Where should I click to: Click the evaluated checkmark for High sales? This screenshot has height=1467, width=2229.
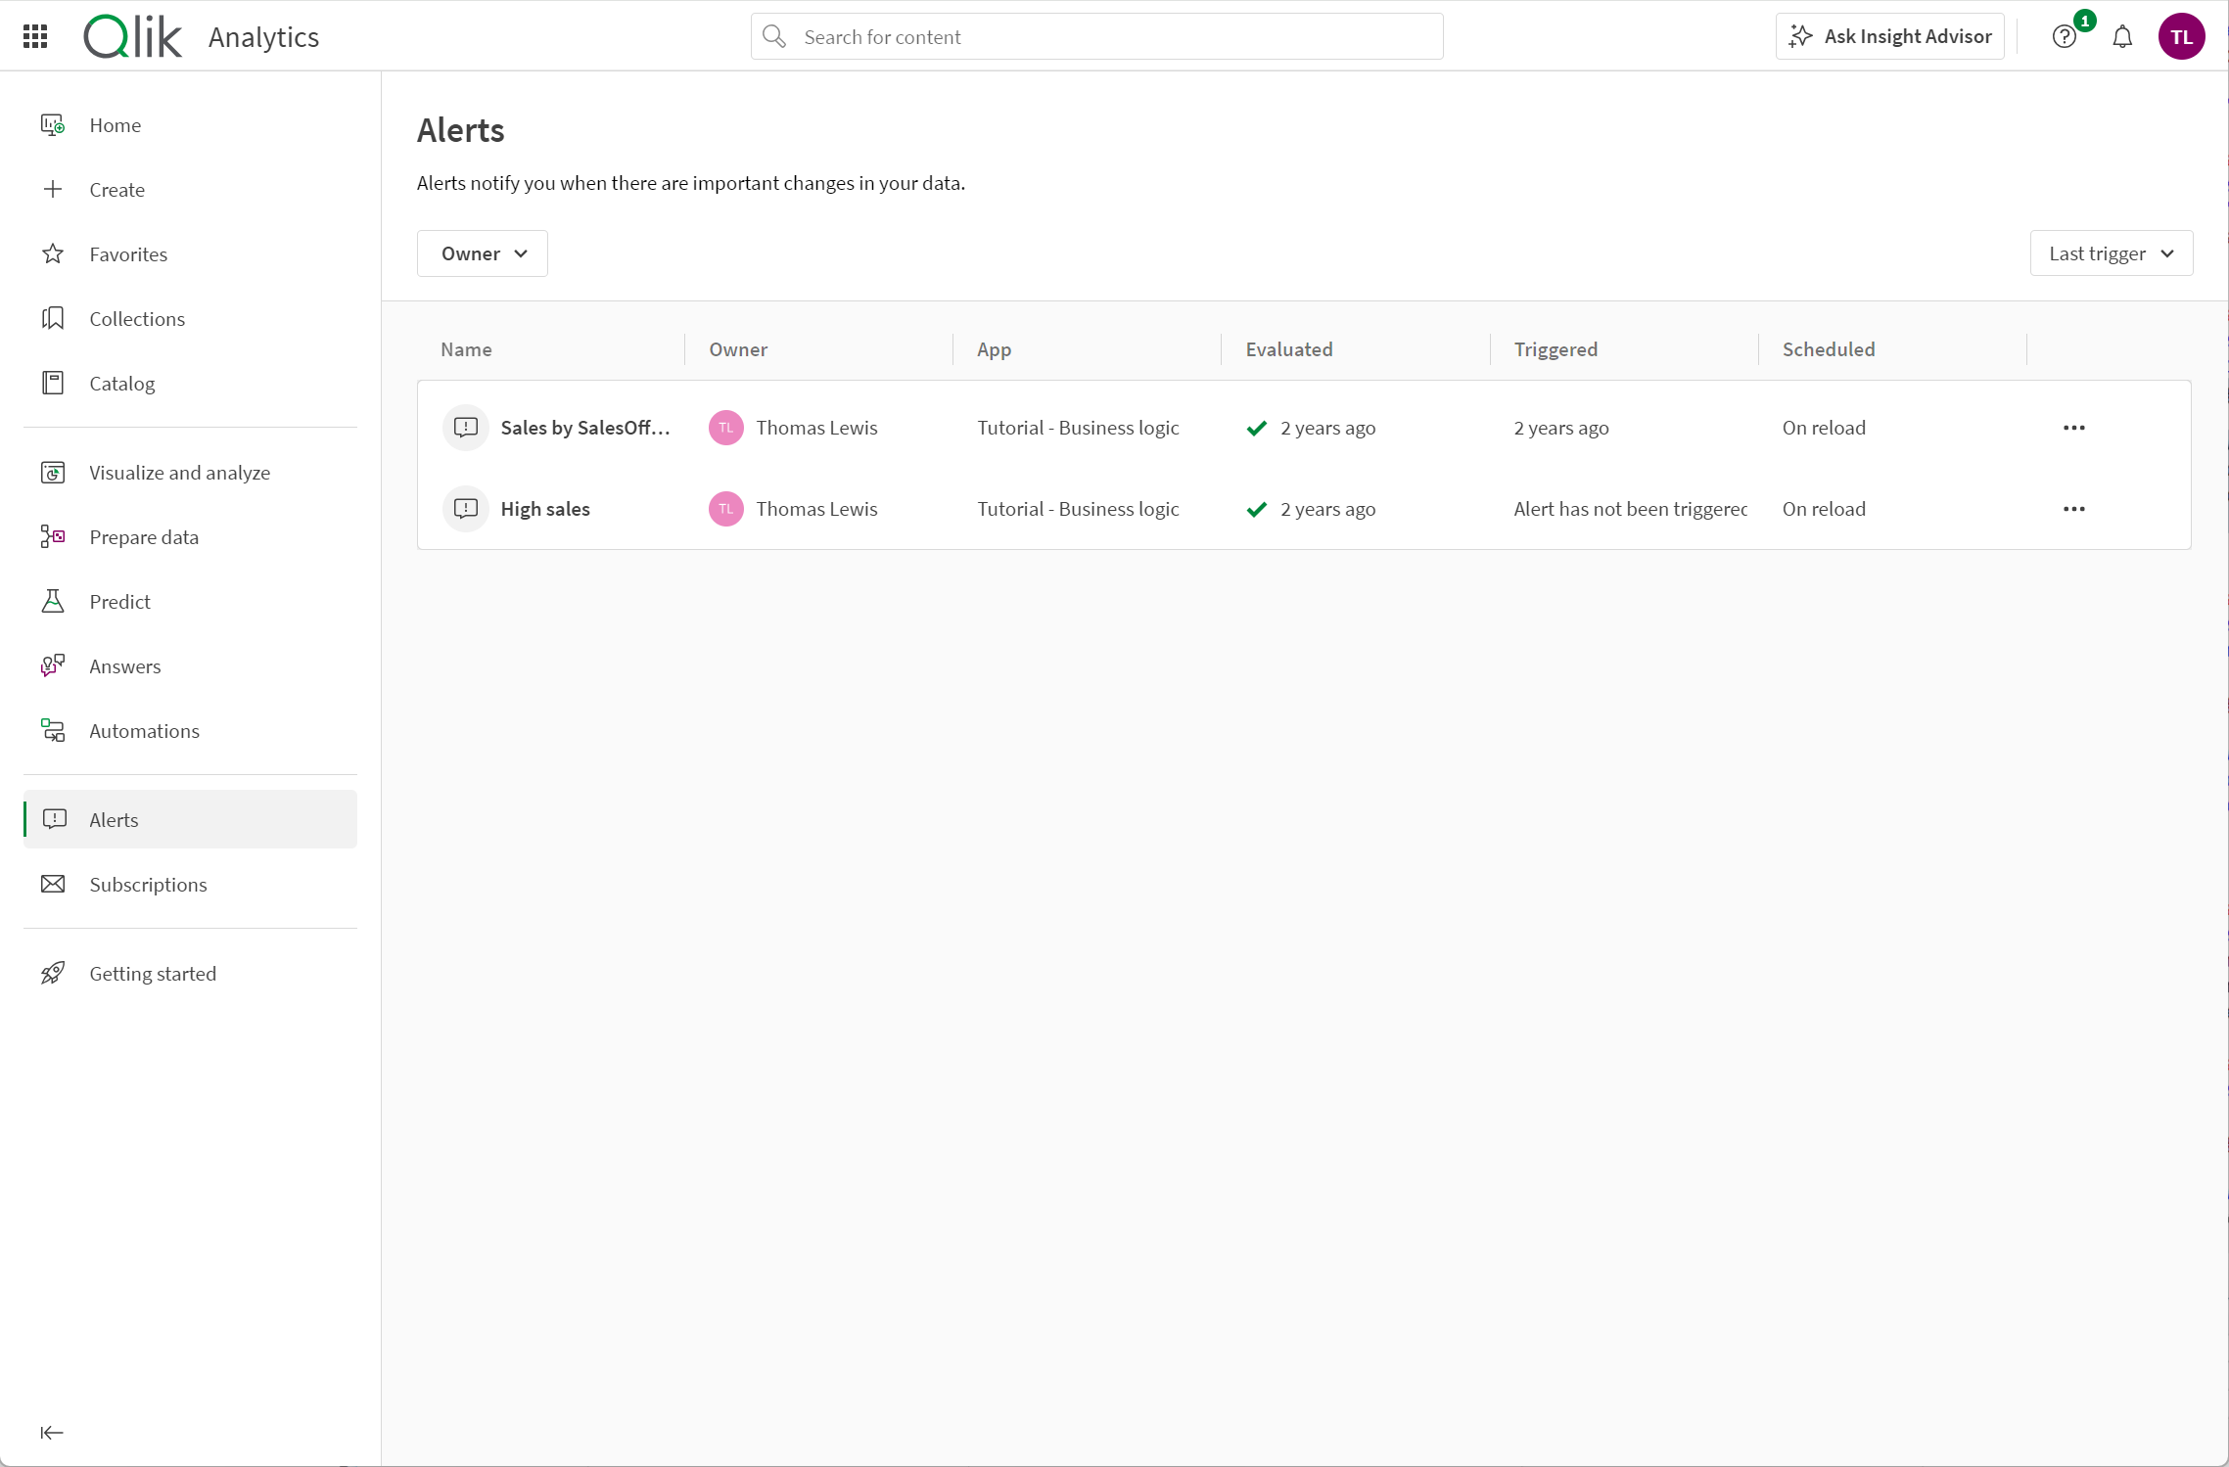pyautogui.click(x=1255, y=508)
